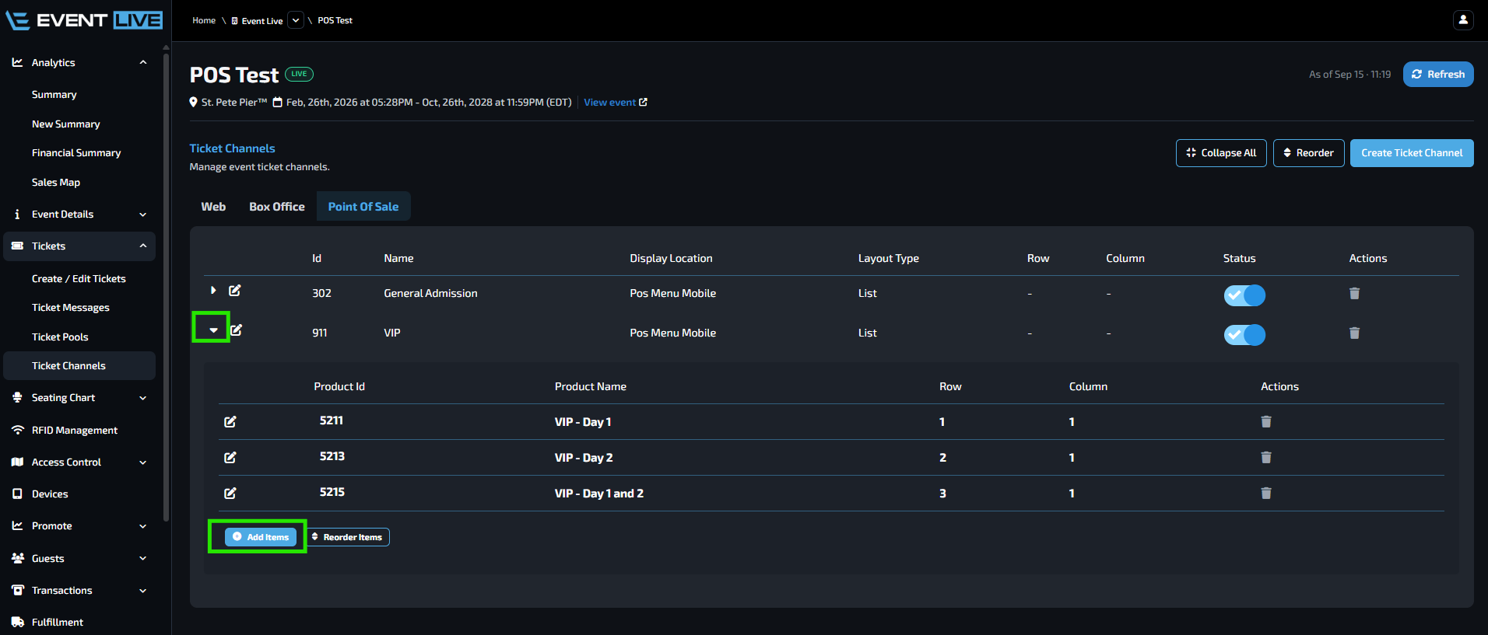Collapse the VIP channel row
1488x635 pixels.
(x=213, y=330)
